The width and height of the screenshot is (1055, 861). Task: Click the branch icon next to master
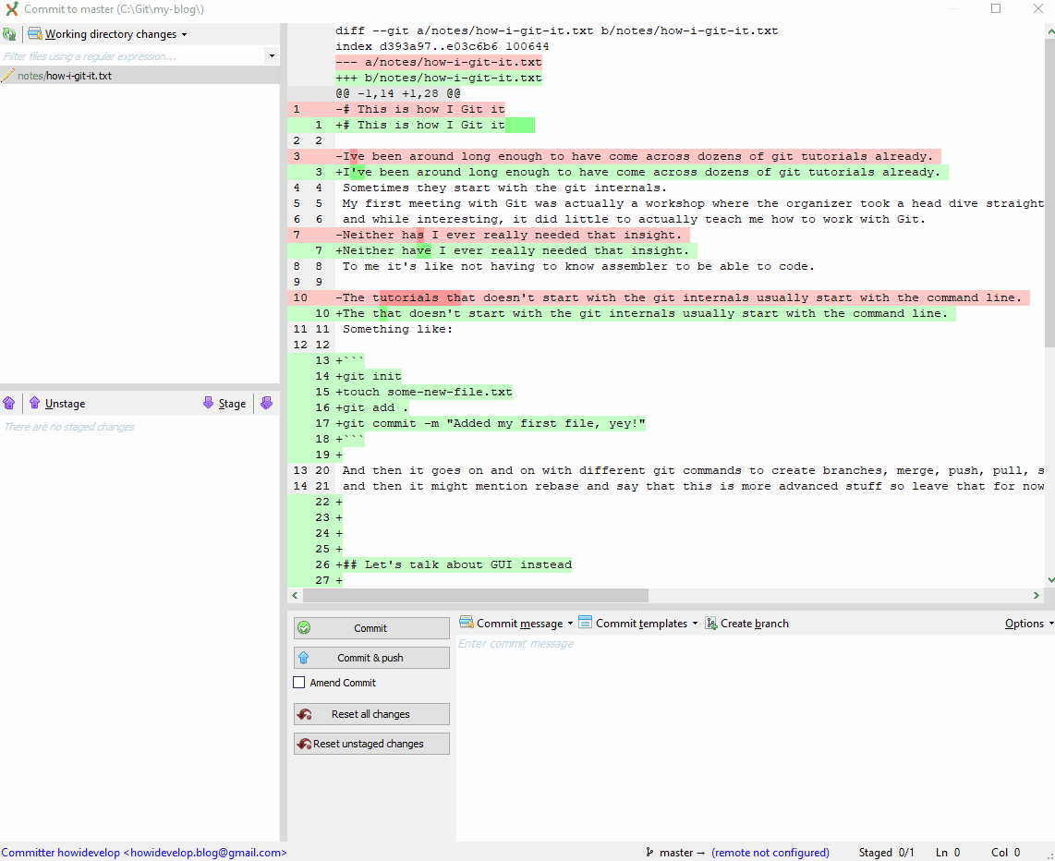[649, 852]
